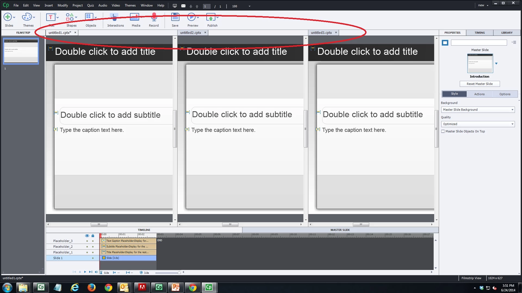Expand the Background dropdown
The width and height of the screenshot is (522, 293).
click(478, 110)
